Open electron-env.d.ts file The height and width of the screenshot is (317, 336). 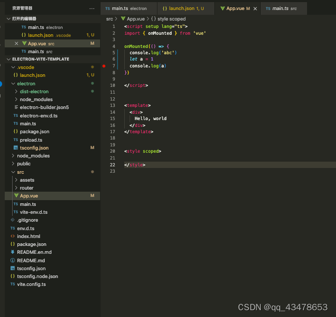pos(52,116)
